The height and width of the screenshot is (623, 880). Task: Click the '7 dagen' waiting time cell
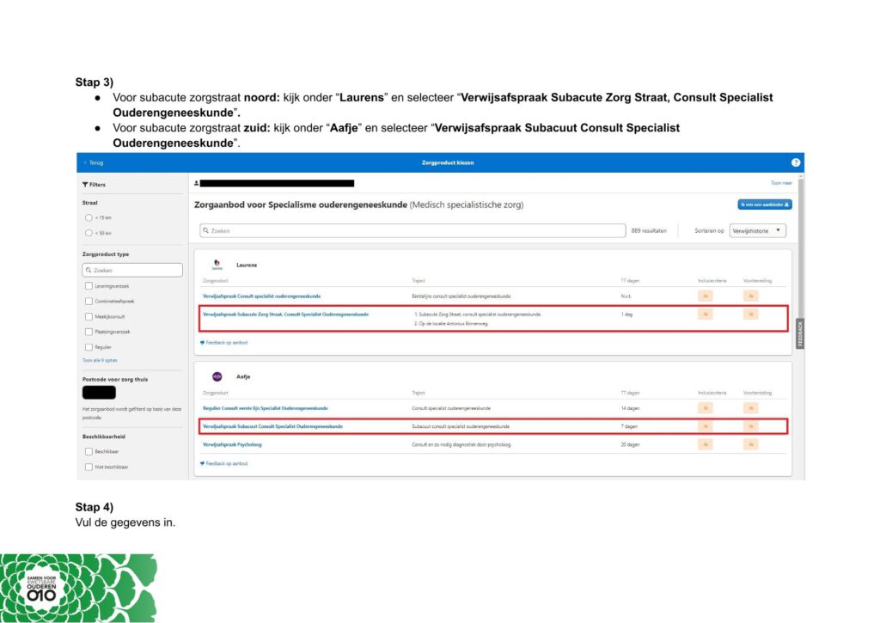point(629,426)
